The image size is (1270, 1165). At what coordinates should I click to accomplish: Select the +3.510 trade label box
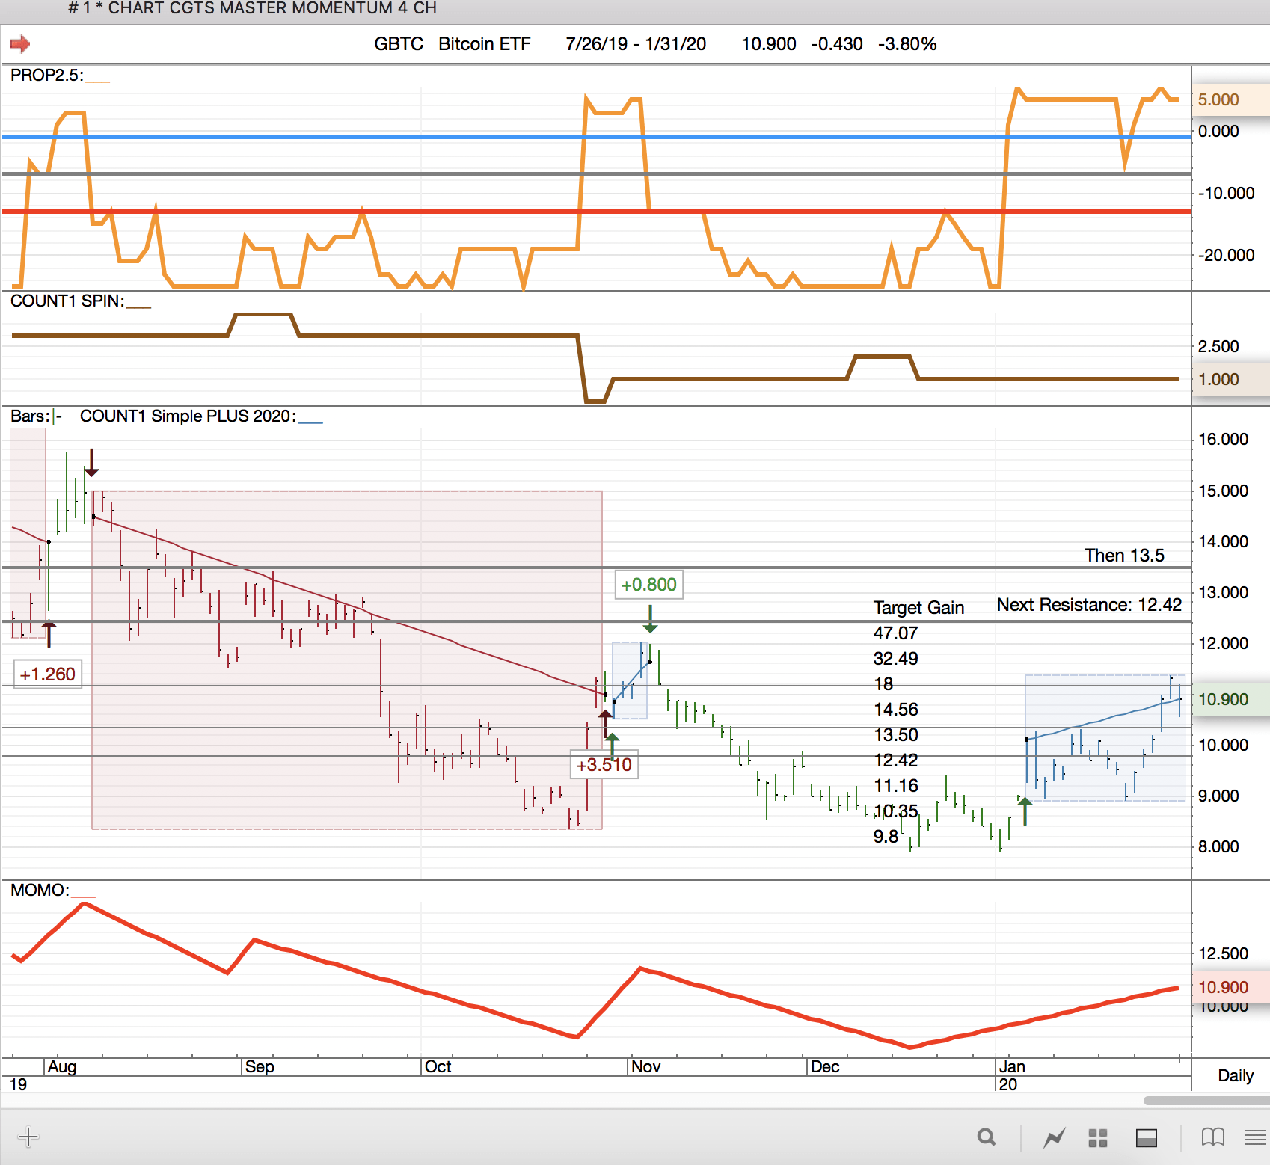[604, 765]
